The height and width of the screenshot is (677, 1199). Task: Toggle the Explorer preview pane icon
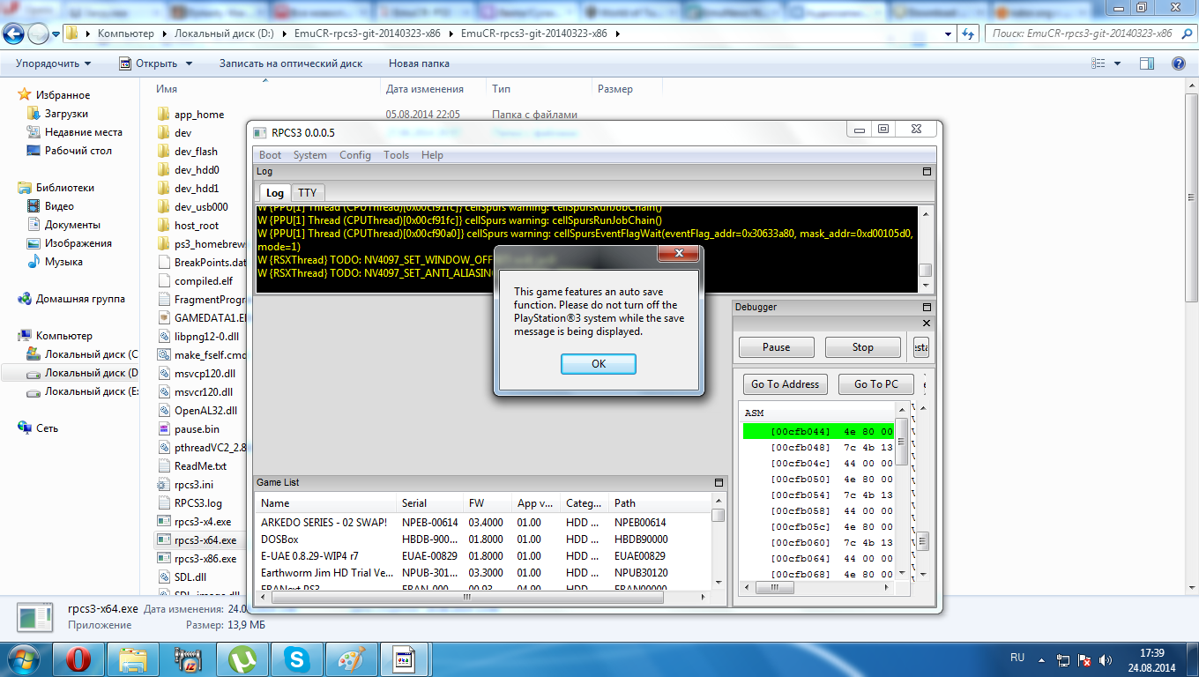pyautogui.click(x=1146, y=63)
